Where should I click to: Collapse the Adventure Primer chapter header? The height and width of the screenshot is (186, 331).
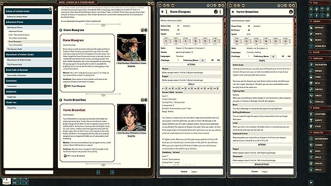(28, 22)
